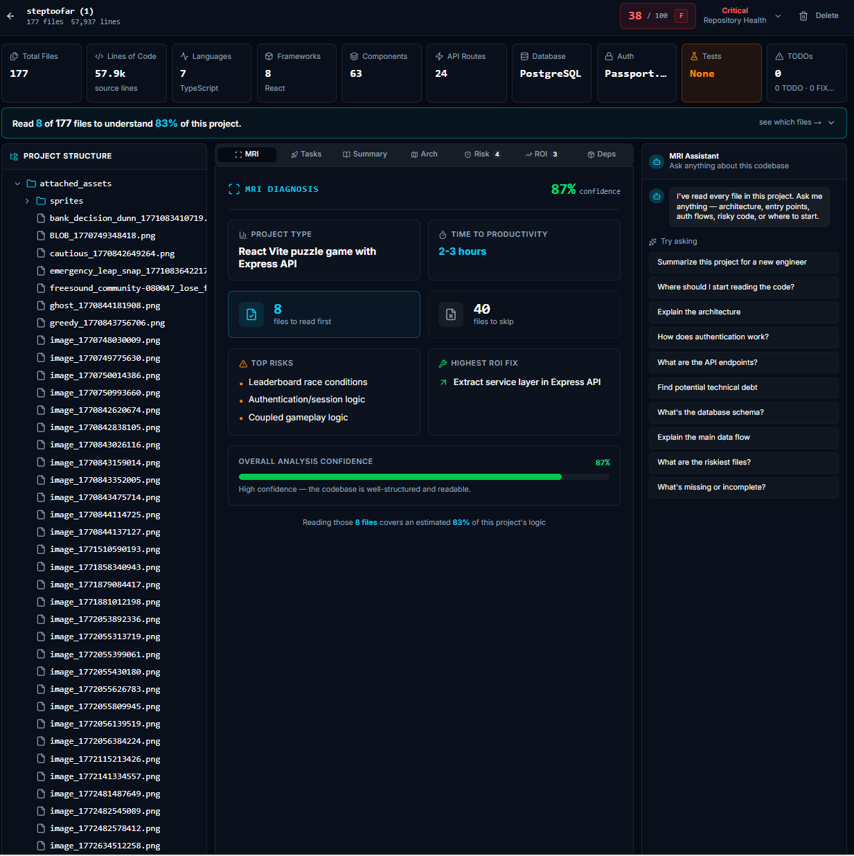Click the Time to Productivity stopwatch icon

tap(443, 235)
